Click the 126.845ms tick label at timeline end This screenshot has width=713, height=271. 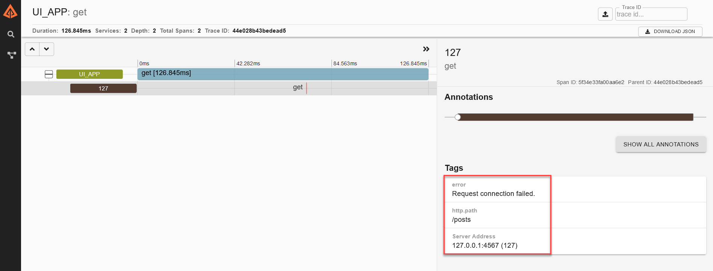[413, 63]
